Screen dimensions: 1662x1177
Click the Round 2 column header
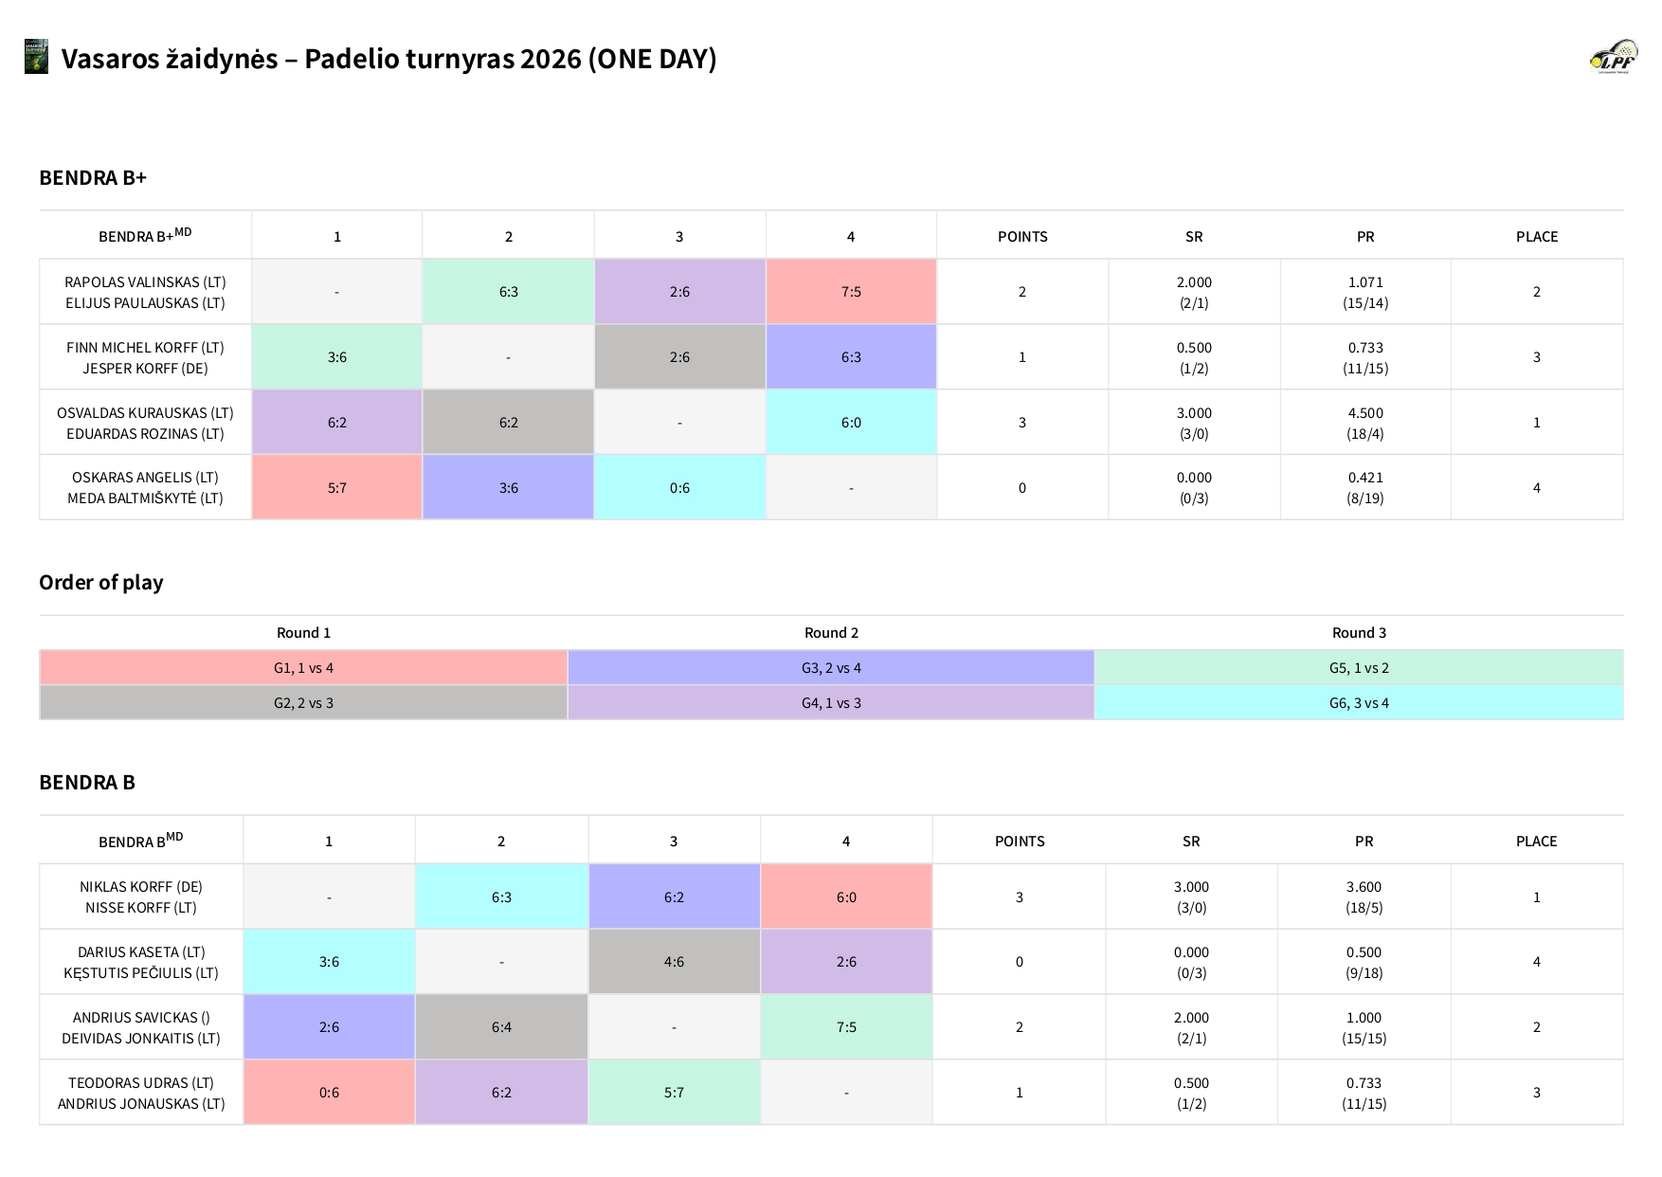[831, 633]
